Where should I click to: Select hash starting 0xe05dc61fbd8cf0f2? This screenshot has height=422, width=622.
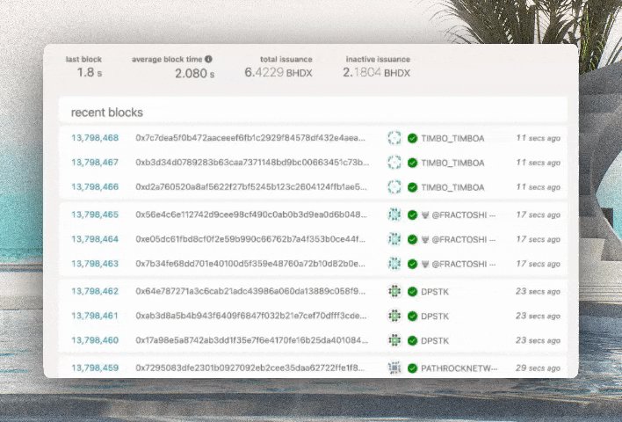(x=250, y=239)
